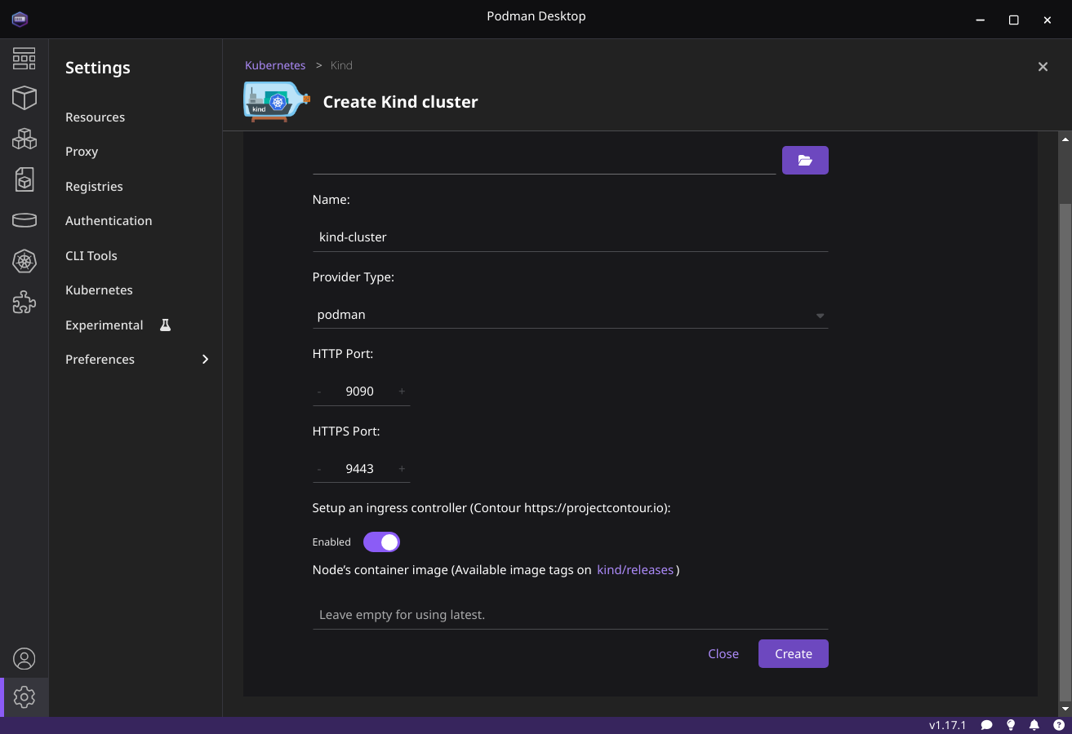Focus the node container image input field
This screenshot has width=1072, height=734.
click(x=570, y=615)
